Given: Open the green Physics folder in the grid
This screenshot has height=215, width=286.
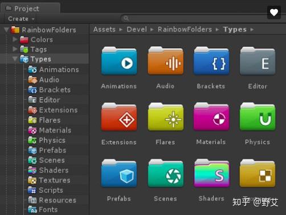Looking at the screenshot, I should click(x=258, y=117).
